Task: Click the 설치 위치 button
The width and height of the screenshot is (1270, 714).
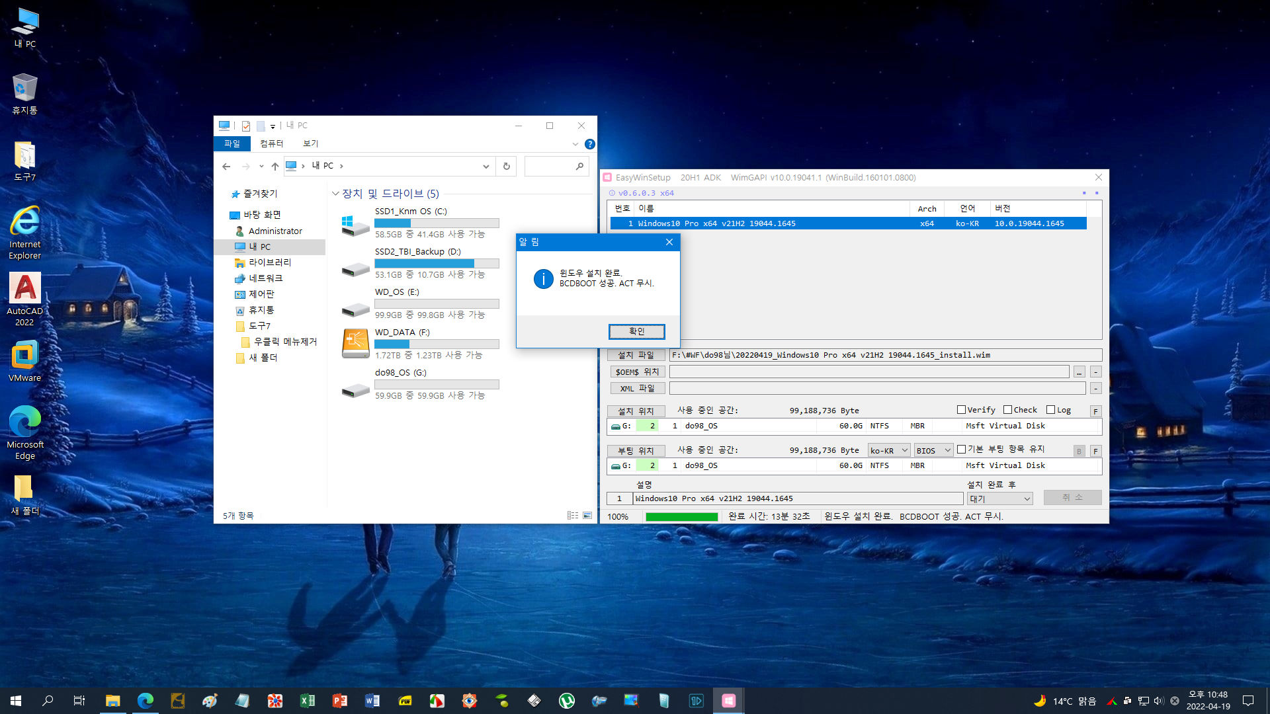Action: tap(636, 411)
